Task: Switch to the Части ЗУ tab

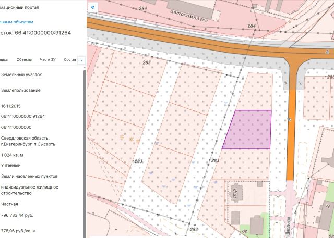Action: (x=47, y=60)
